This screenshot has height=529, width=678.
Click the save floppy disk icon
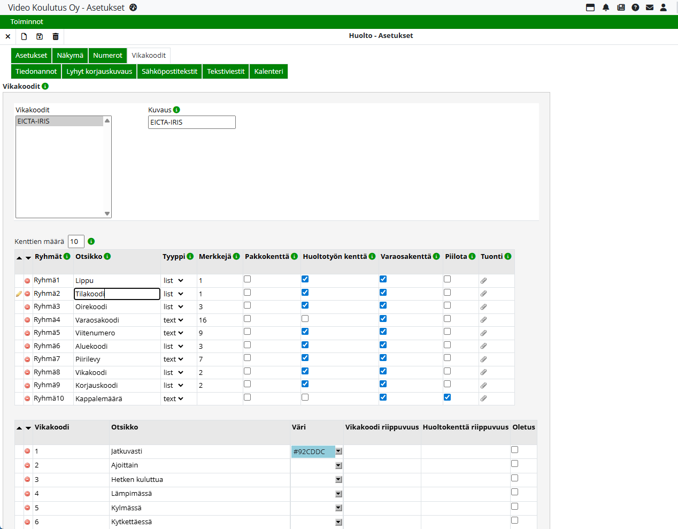pos(40,36)
